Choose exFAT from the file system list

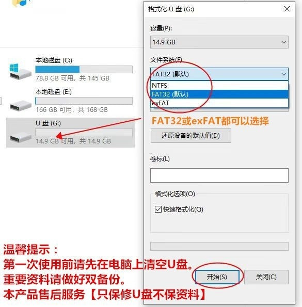[x=219, y=103]
